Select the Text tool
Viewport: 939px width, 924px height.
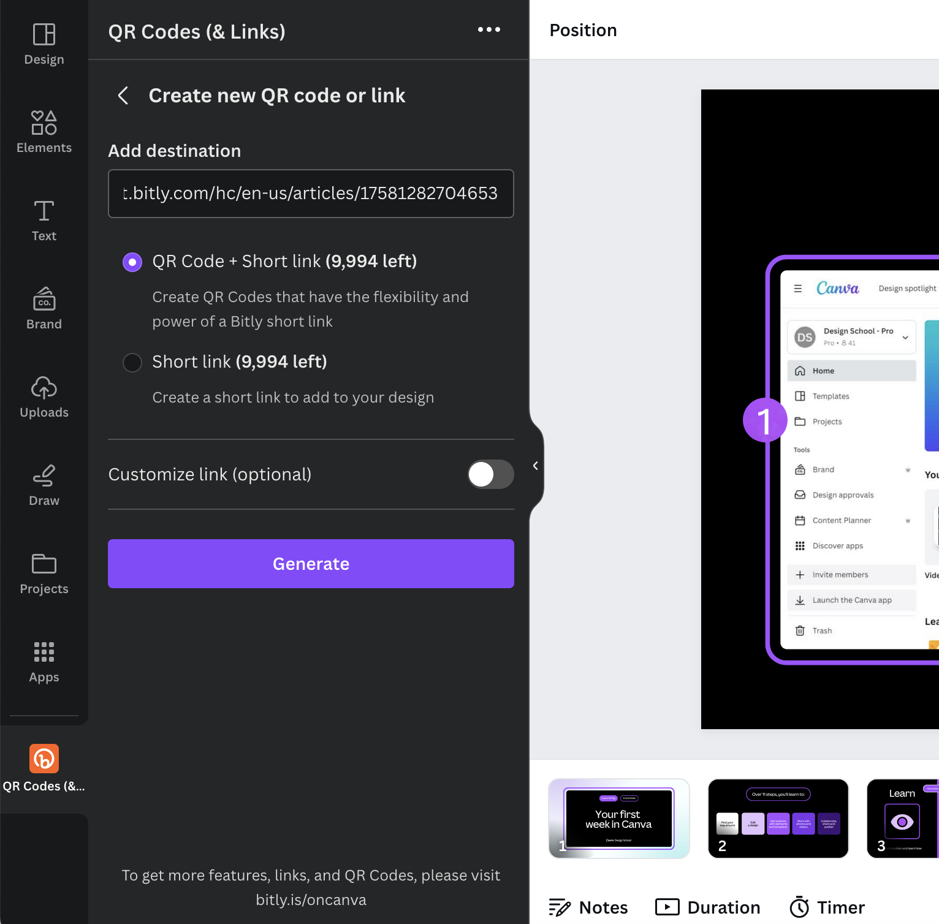(44, 221)
